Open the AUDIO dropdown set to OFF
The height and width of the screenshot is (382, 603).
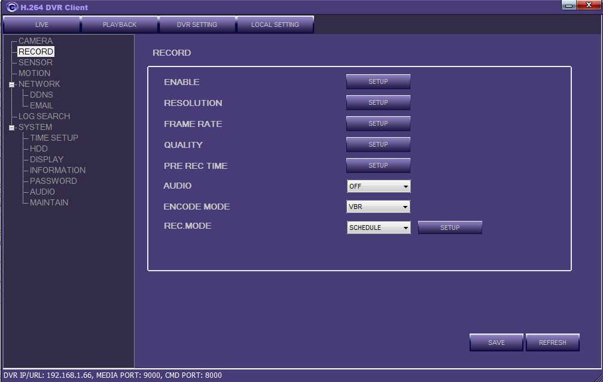(x=379, y=186)
